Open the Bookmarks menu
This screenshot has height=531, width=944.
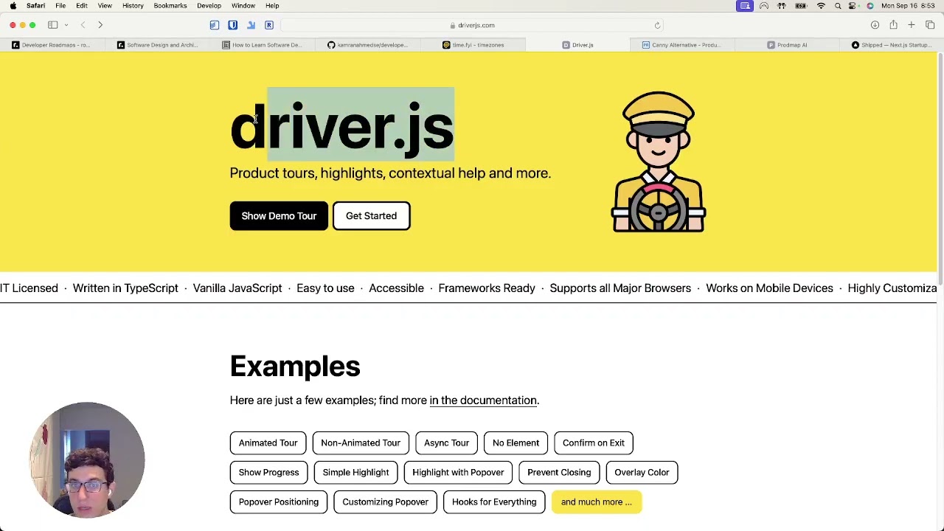click(170, 6)
